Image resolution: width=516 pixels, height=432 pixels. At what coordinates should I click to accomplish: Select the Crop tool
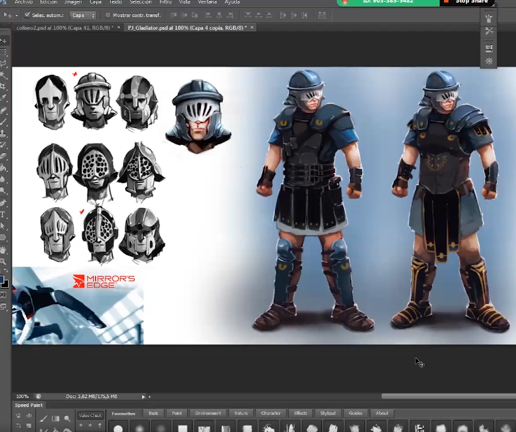point(3,86)
